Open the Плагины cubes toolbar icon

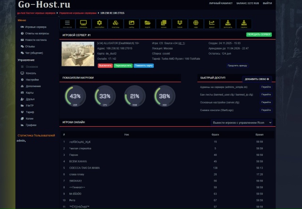(x=115, y=24)
